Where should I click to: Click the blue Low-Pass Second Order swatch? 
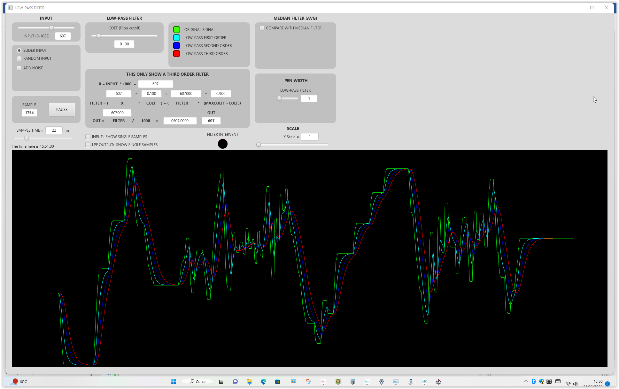click(x=176, y=46)
